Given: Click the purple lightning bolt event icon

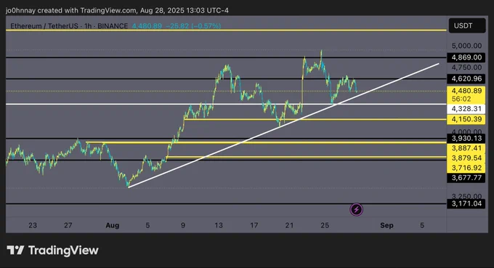Looking at the screenshot, I should pos(356,209).
